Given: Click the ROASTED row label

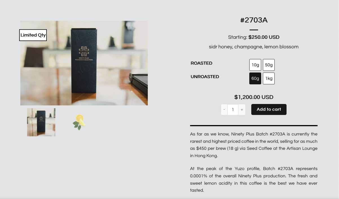Looking at the screenshot, I should pyautogui.click(x=201, y=63).
